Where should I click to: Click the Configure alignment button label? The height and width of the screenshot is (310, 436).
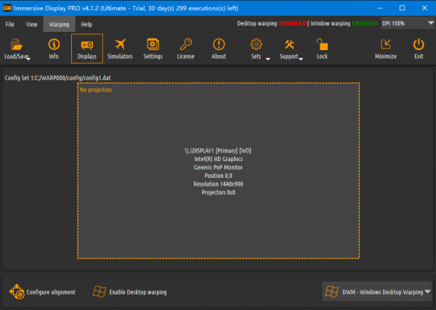pyautogui.click(x=51, y=292)
